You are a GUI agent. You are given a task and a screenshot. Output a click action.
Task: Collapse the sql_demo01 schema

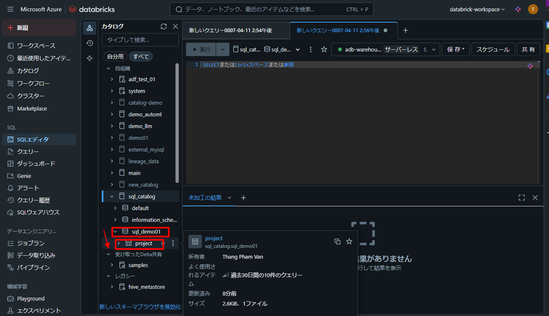115,231
